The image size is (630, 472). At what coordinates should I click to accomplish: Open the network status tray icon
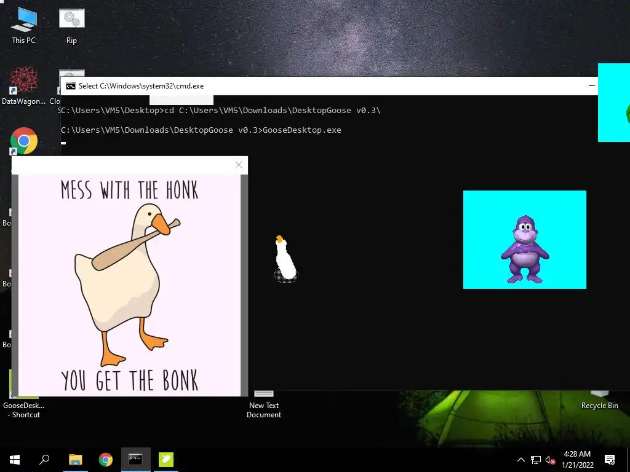click(536, 460)
